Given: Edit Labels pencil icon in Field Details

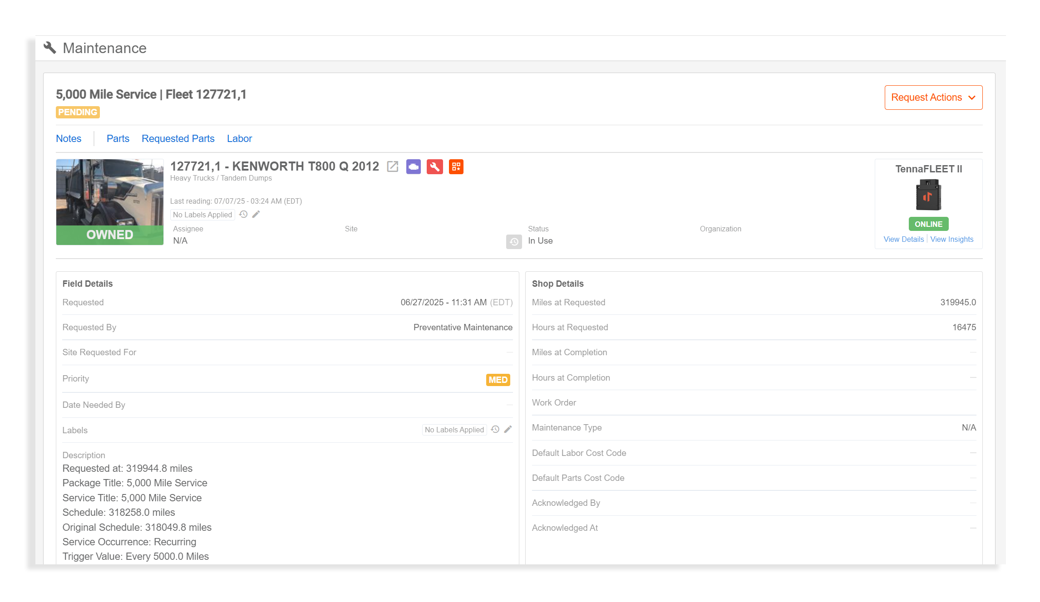Looking at the screenshot, I should click(508, 429).
